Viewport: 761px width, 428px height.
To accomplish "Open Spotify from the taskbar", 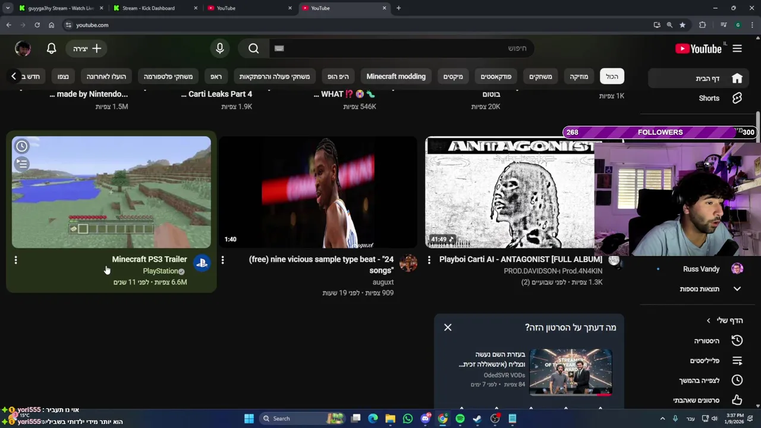I will click(460, 418).
